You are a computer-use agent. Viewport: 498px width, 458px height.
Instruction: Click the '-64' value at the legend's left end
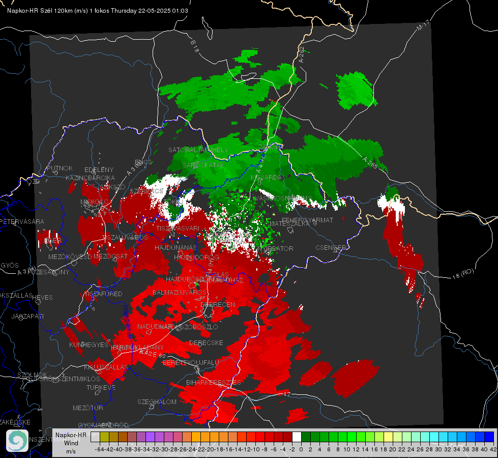pos(100,449)
